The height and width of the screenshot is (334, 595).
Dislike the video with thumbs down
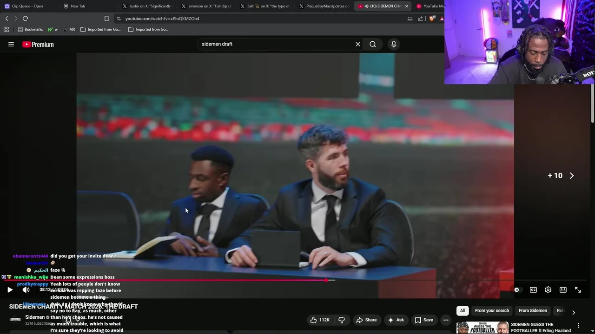click(342, 320)
